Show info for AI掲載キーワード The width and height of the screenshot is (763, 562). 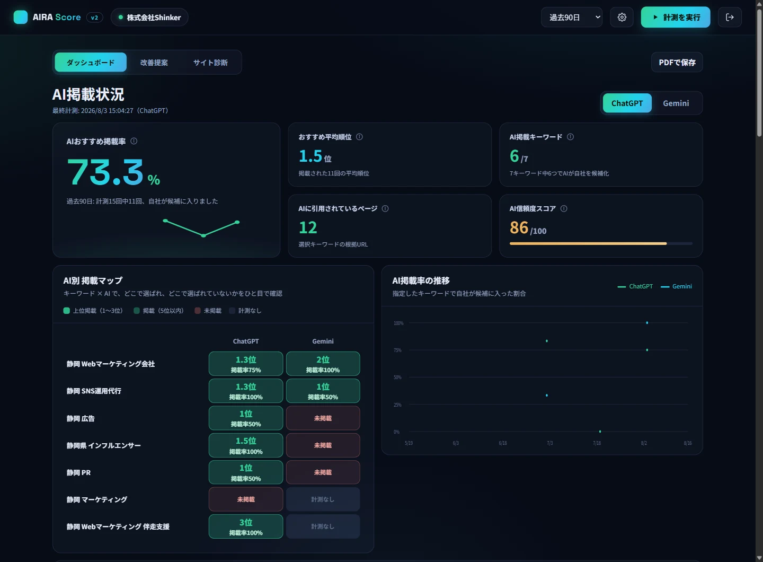click(570, 137)
